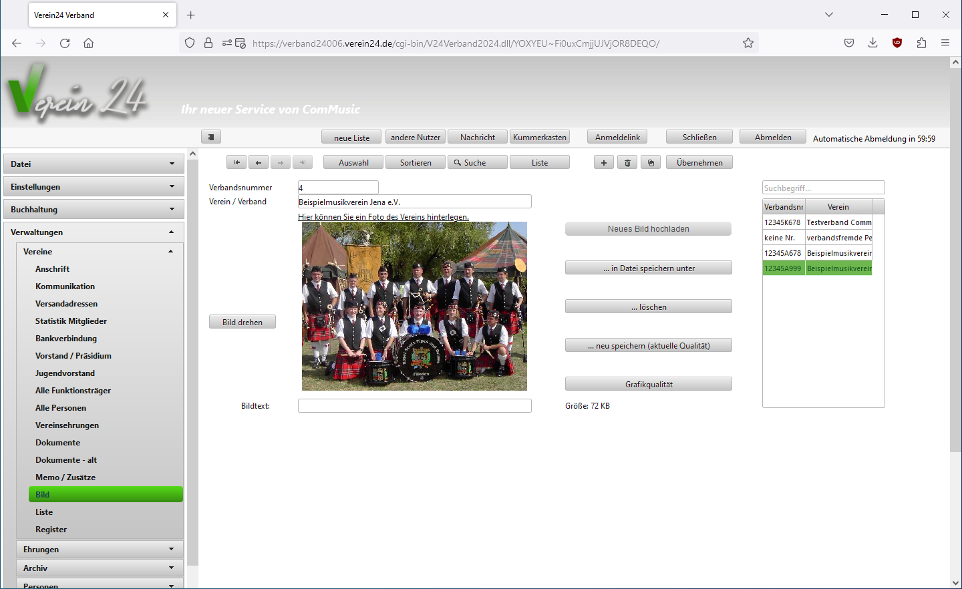Open the Firefox downloads icon

tap(872, 43)
